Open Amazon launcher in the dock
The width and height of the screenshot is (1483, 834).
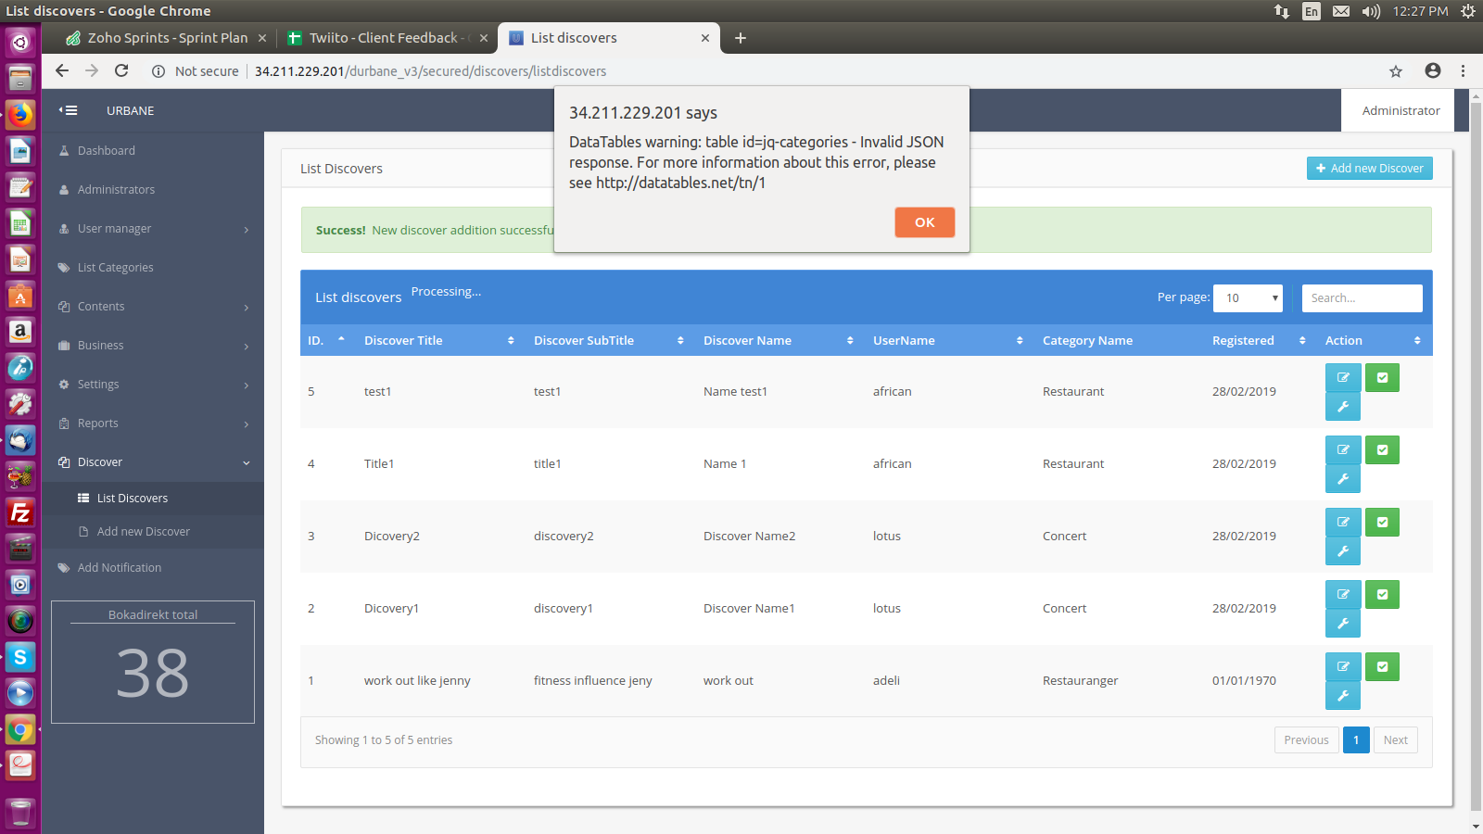tap(20, 331)
